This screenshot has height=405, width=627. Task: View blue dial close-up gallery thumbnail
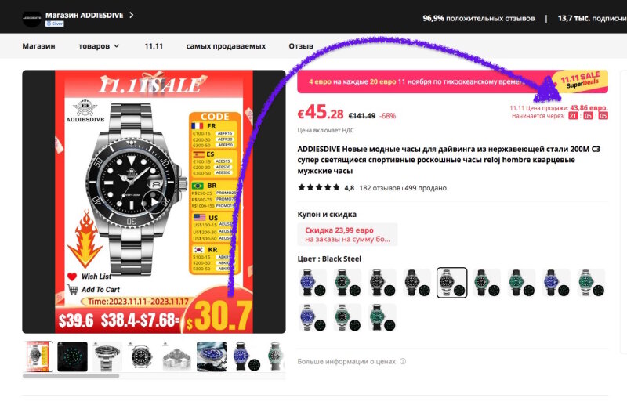[212, 356]
